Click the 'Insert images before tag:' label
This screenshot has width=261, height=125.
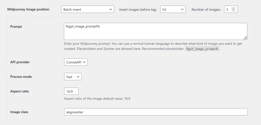click(x=138, y=10)
